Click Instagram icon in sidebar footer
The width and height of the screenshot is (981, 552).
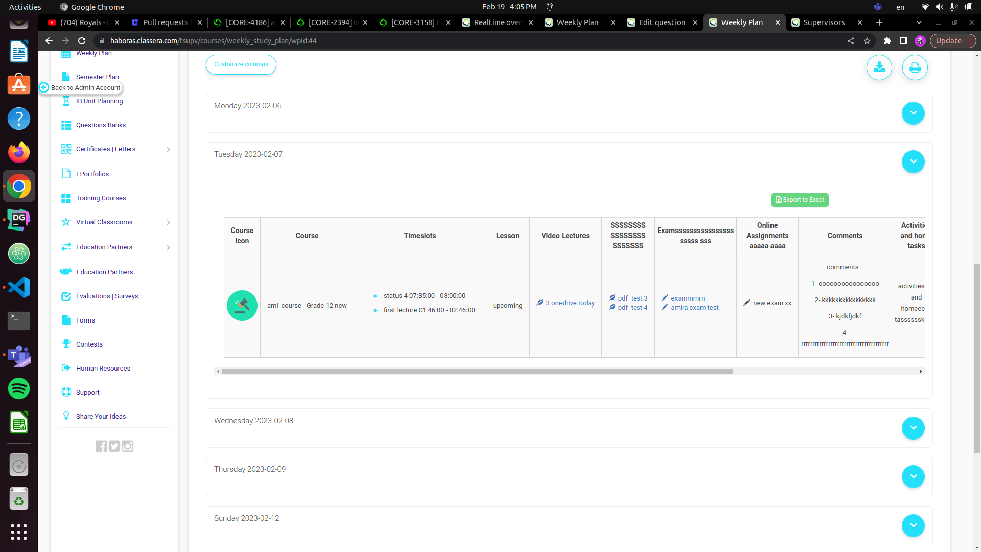(x=128, y=446)
